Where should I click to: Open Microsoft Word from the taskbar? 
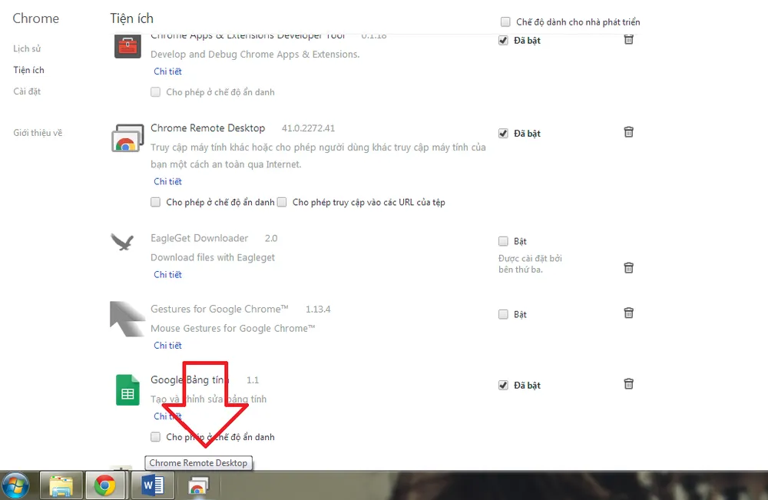153,486
